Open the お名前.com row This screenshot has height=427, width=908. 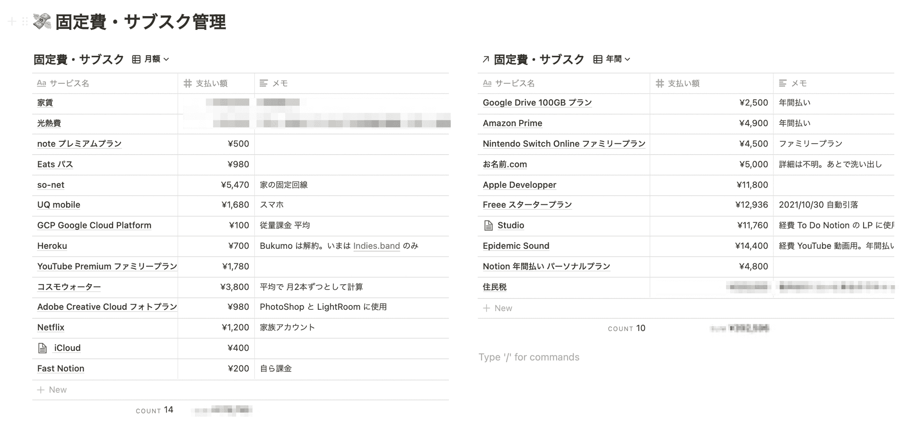pyautogui.click(x=505, y=164)
